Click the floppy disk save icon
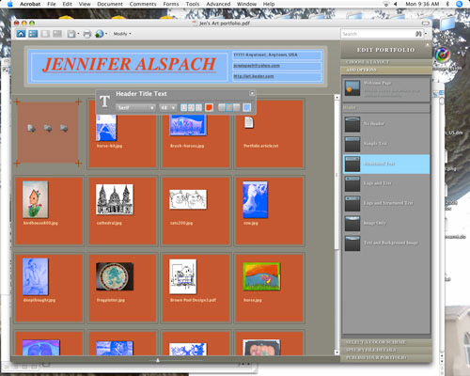470x376 pixels. coord(71,34)
